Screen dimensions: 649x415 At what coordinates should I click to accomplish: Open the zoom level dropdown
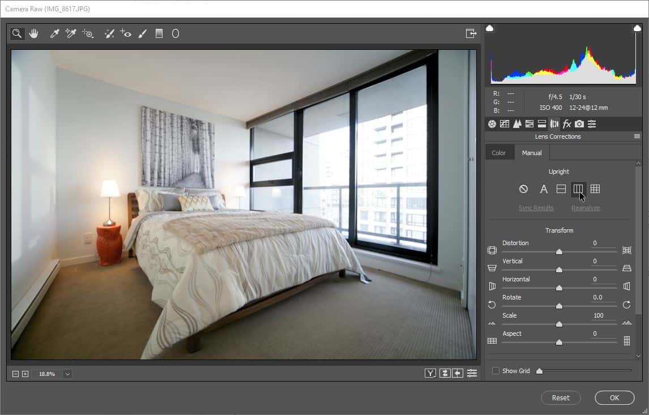point(67,374)
